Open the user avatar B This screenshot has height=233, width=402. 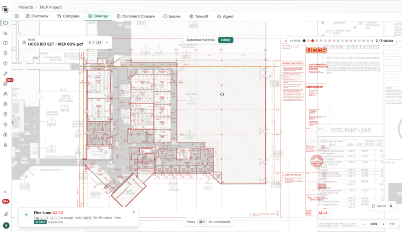pos(6,225)
